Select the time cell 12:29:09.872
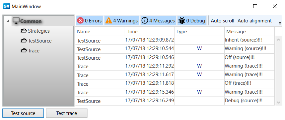 150,40
